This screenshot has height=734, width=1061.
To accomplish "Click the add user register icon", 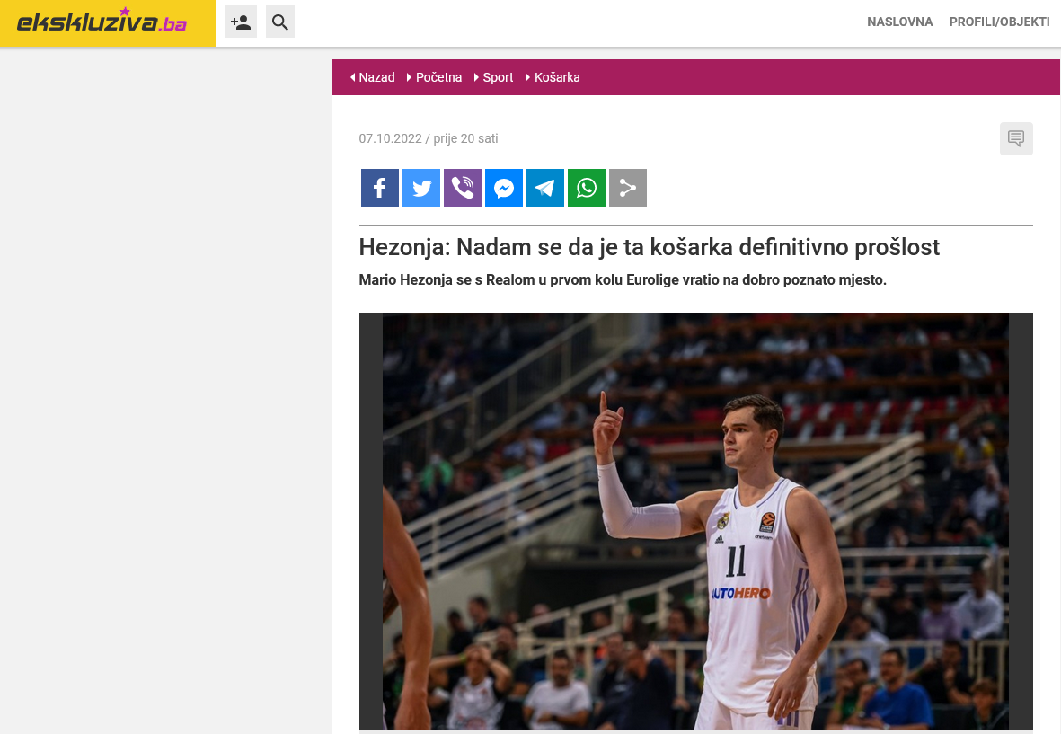I will point(241,22).
